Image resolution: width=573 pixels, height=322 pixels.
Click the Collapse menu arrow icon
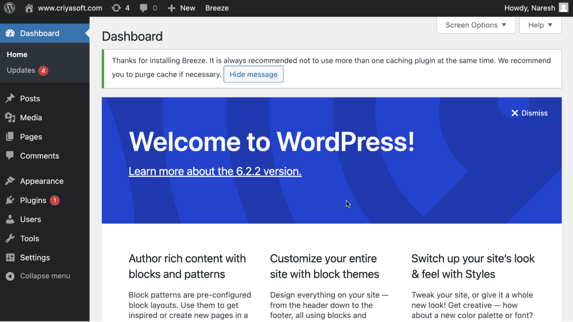point(10,276)
